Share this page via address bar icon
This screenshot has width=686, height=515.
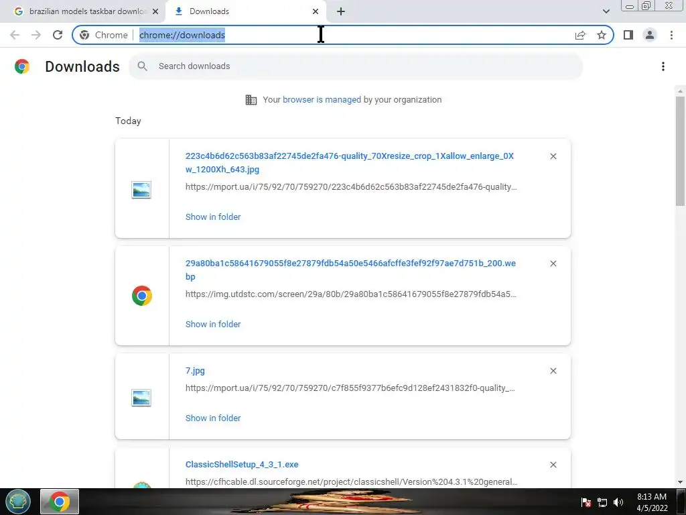(580, 35)
